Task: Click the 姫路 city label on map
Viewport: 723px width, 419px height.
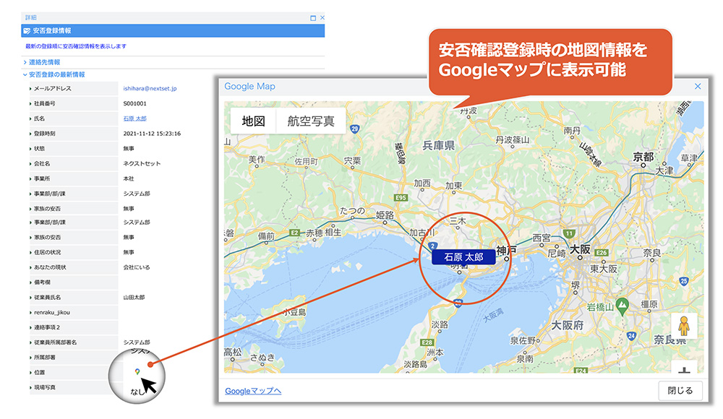Action: [x=385, y=215]
